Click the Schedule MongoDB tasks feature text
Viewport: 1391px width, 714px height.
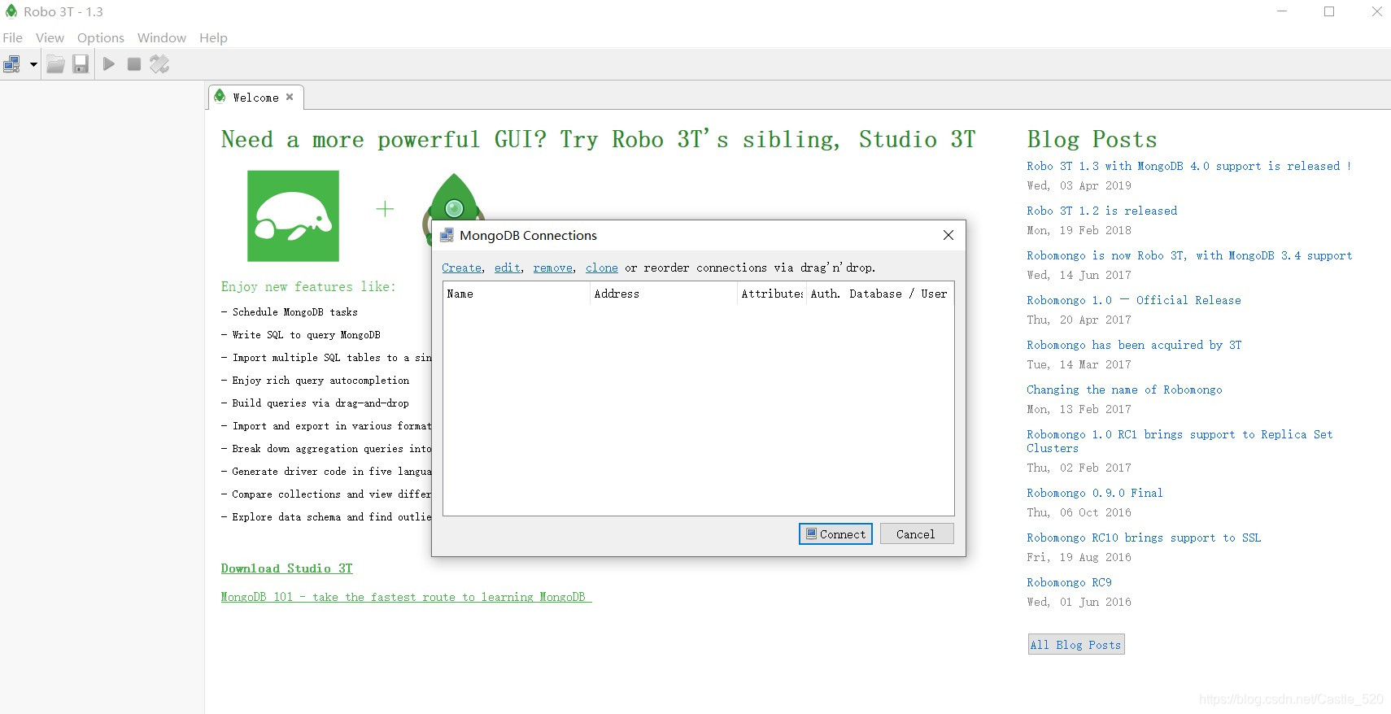pos(294,311)
